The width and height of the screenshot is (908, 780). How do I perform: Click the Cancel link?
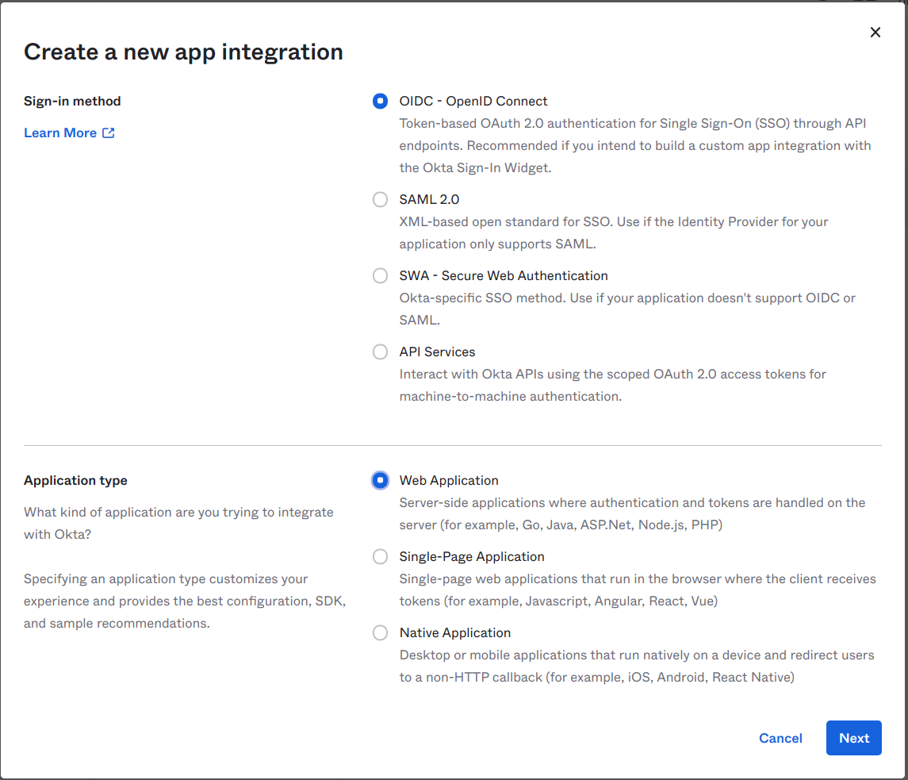click(x=780, y=738)
